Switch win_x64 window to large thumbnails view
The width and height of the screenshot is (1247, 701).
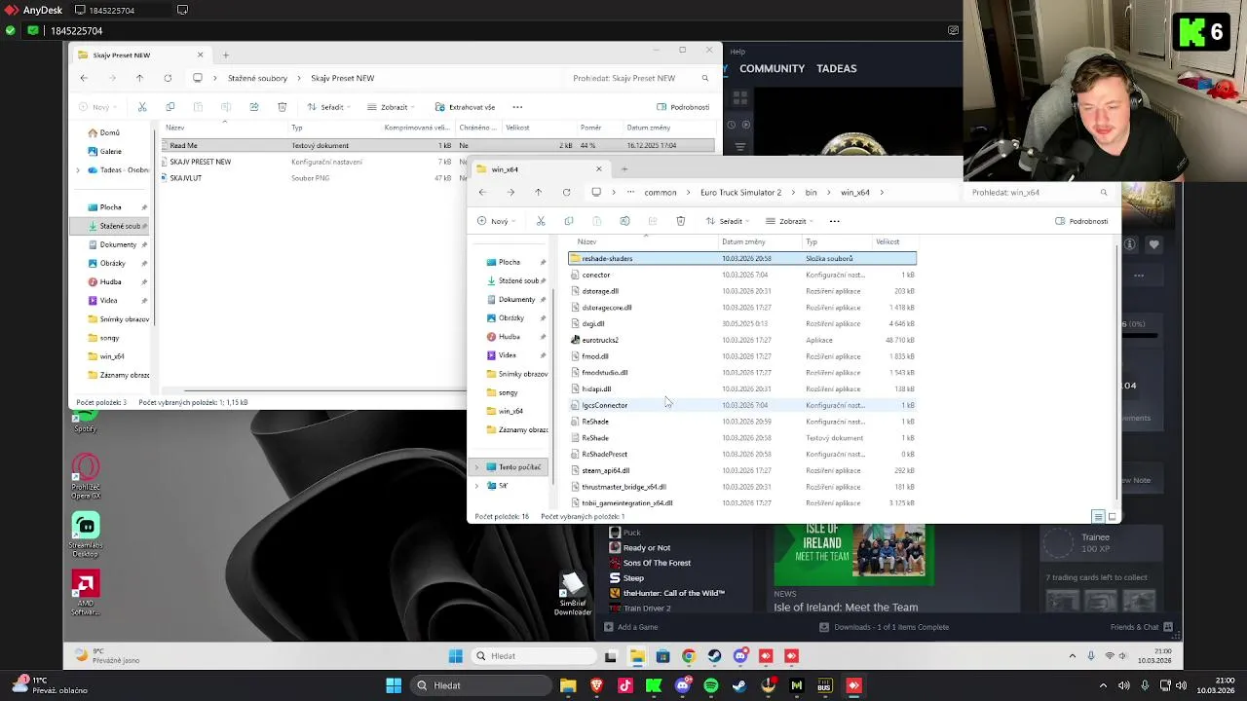(x=1112, y=517)
